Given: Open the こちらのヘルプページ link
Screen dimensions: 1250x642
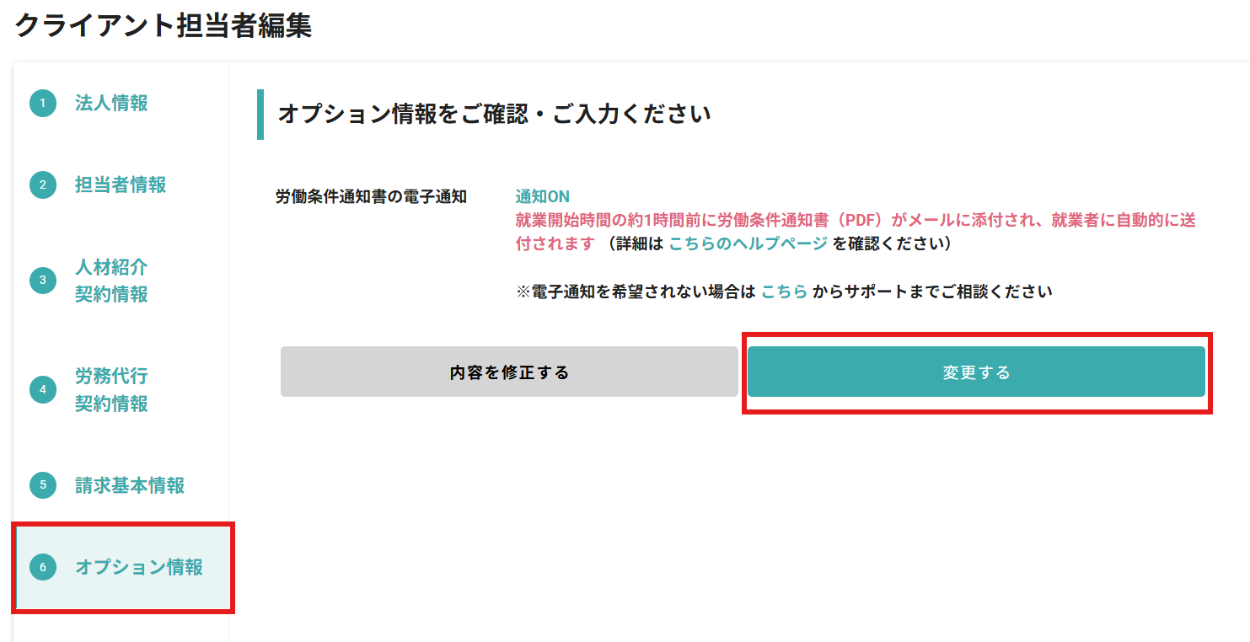Looking at the screenshot, I should coord(748,244).
